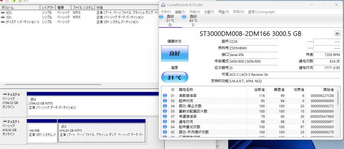Click status circle for attribute 04 启动-停止次数

coord(165,106)
